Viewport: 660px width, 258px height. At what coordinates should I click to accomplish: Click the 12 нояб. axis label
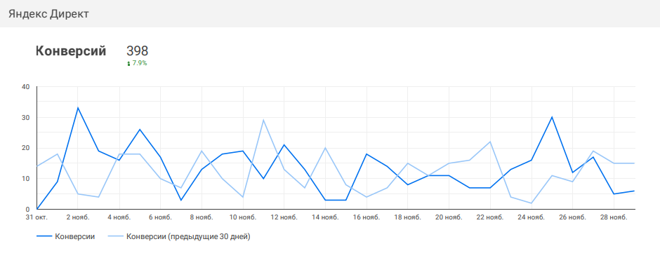pos(284,217)
